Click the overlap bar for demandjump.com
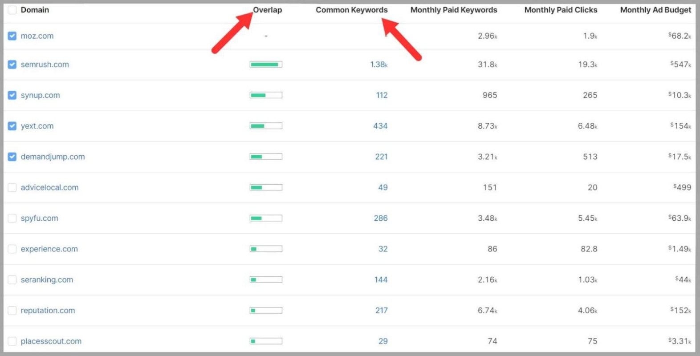 (266, 157)
